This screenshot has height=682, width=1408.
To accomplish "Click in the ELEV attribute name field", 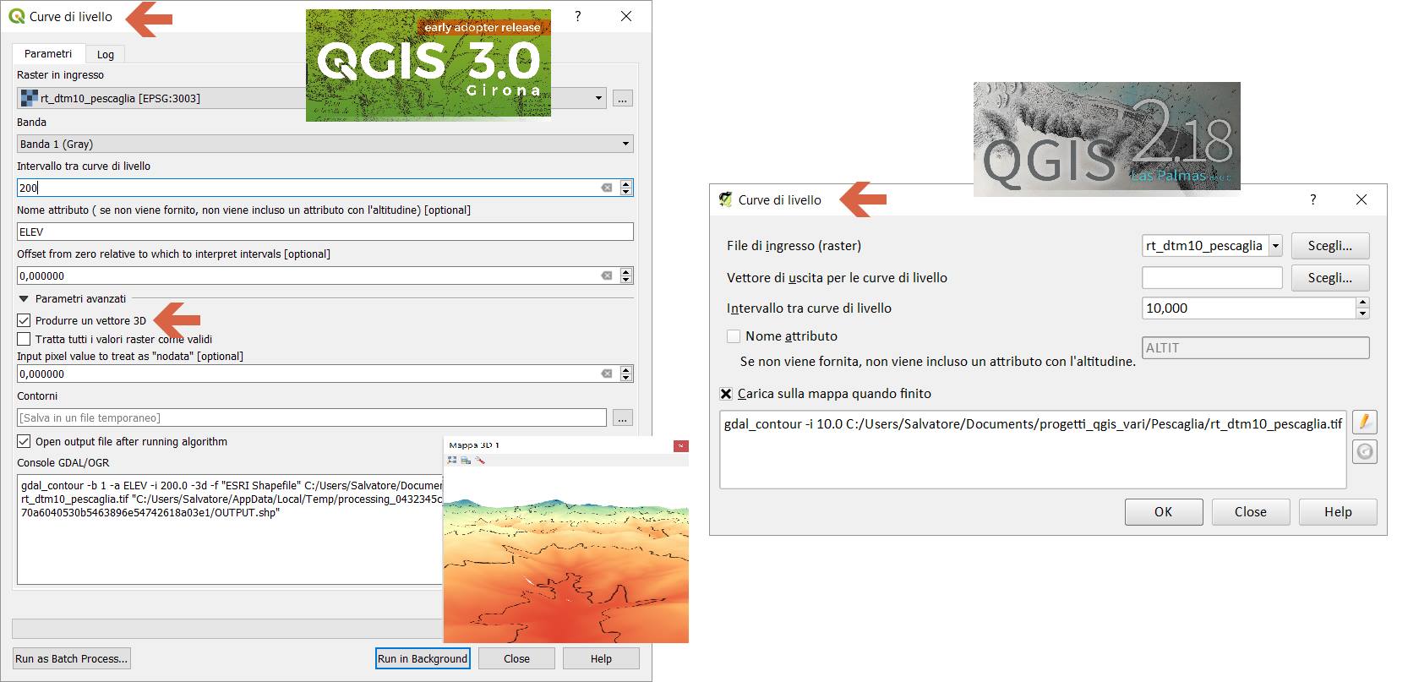I will pos(325,232).
